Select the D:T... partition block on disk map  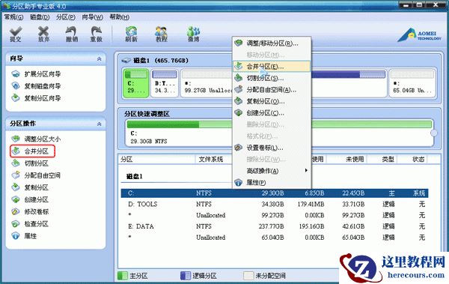[x=165, y=83]
